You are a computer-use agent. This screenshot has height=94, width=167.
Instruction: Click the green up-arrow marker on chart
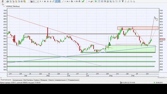(x=110, y=44)
